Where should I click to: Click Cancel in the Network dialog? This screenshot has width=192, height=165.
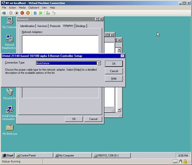point(93,119)
